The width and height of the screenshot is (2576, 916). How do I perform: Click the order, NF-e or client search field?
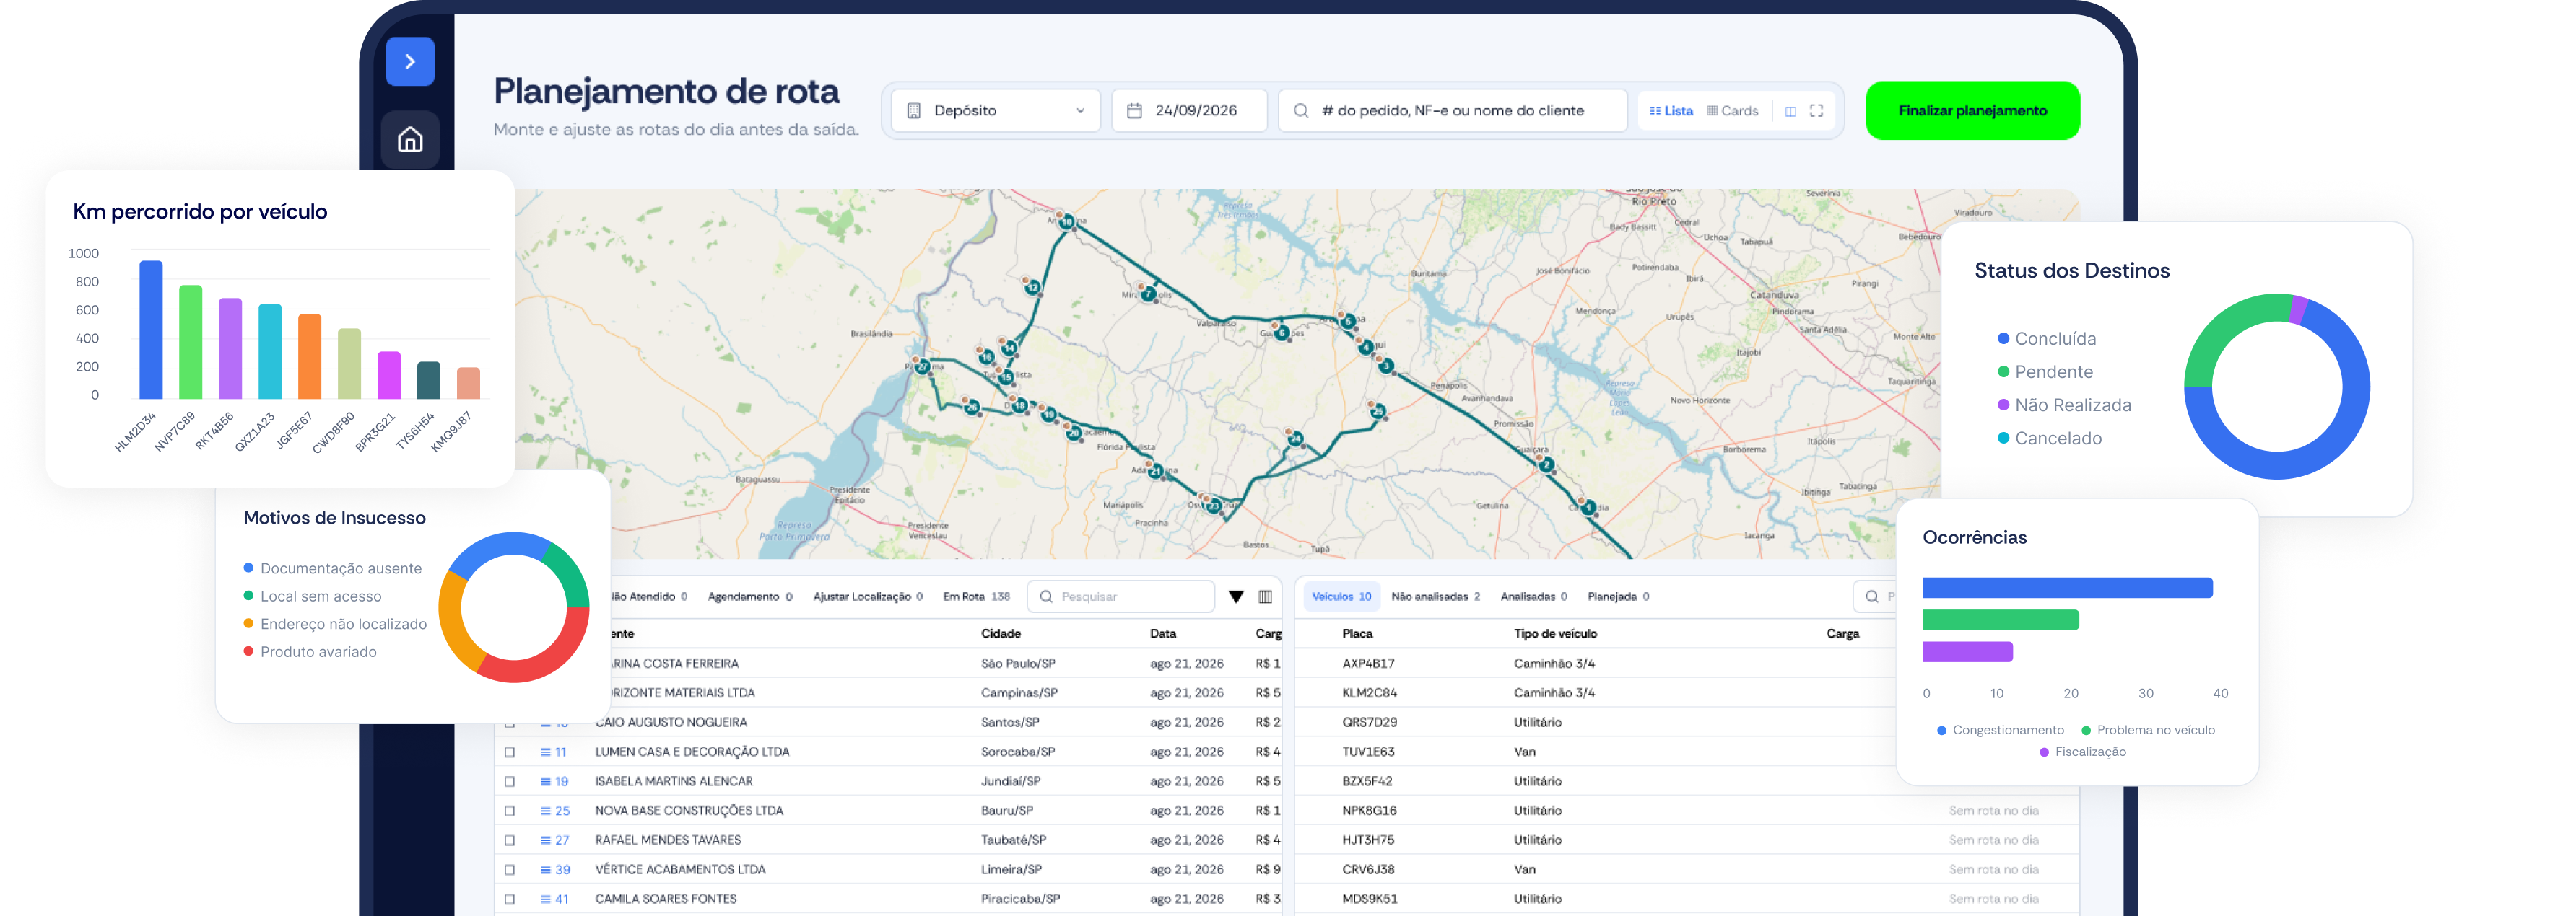click(x=1452, y=111)
